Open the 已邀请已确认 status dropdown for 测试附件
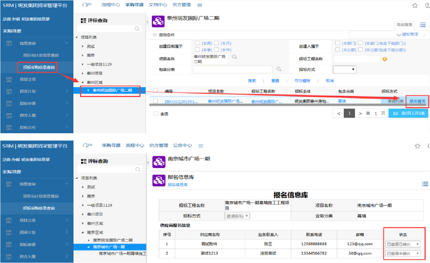Image resolution: width=430 pixels, height=263 pixels. pos(403,244)
